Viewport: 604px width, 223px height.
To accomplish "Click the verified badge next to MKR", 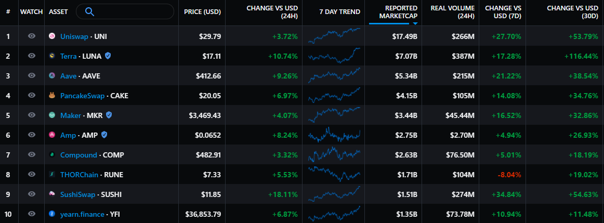I will point(109,115).
